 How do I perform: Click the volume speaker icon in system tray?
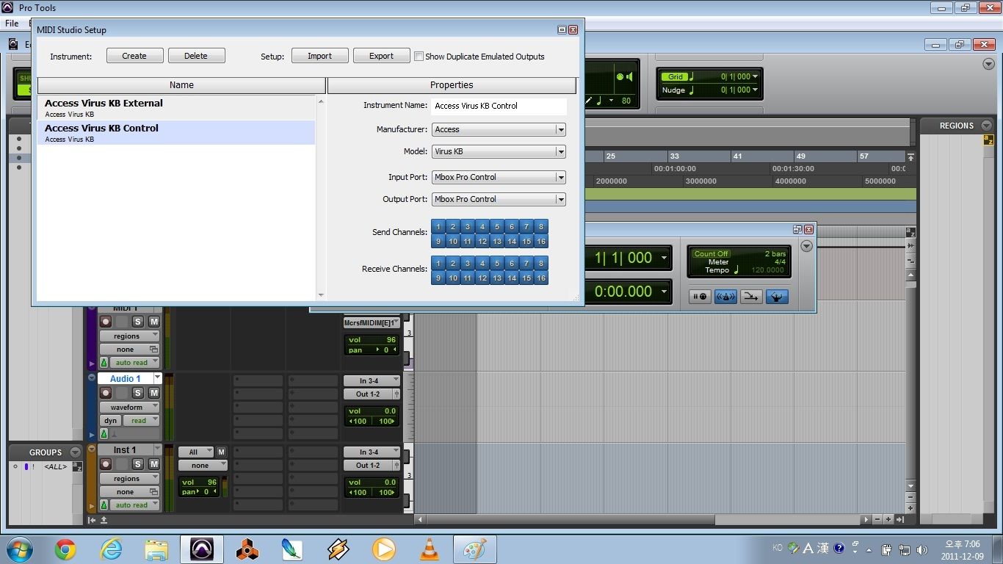tap(922, 549)
